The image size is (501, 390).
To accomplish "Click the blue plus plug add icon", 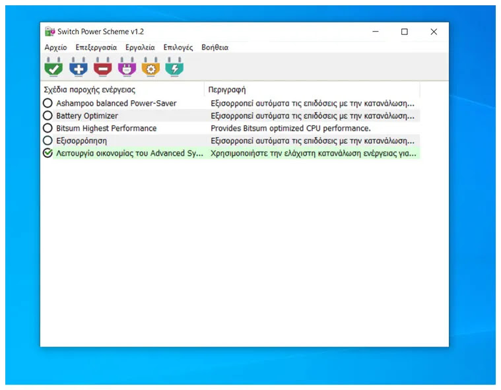I will pos(79,67).
